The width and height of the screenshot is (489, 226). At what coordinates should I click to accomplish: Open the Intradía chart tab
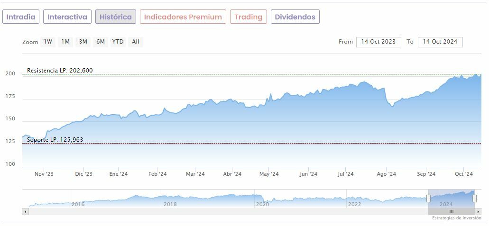(x=21, y=17)
